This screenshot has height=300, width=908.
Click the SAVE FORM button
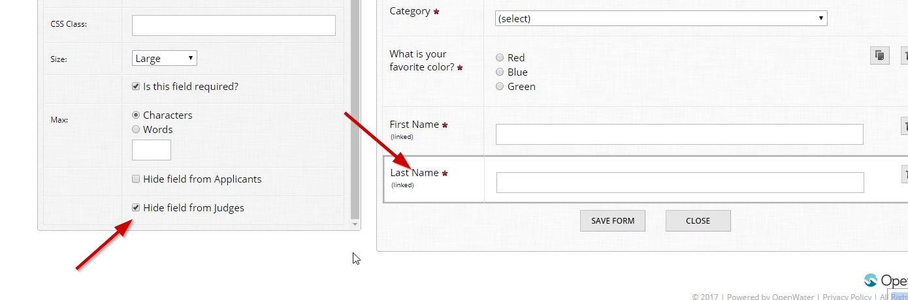612,220
